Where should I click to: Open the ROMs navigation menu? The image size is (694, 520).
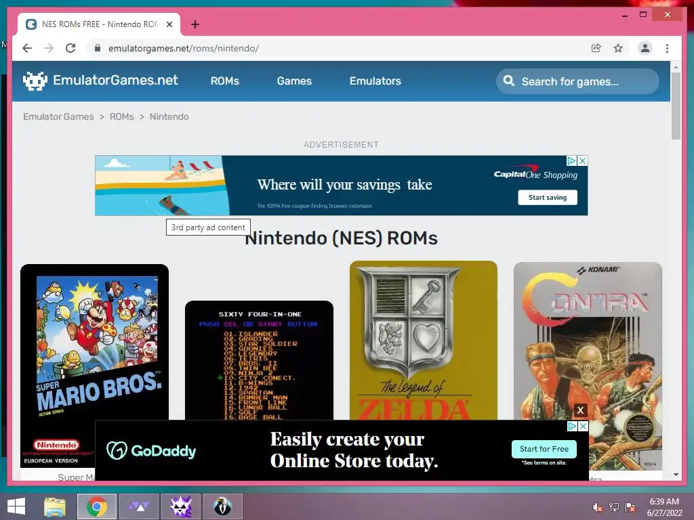pyautogui.click(x=225, y=81)
